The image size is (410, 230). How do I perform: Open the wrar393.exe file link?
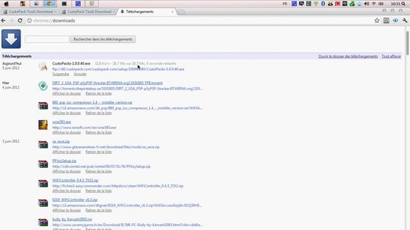(x=61, y=122)
